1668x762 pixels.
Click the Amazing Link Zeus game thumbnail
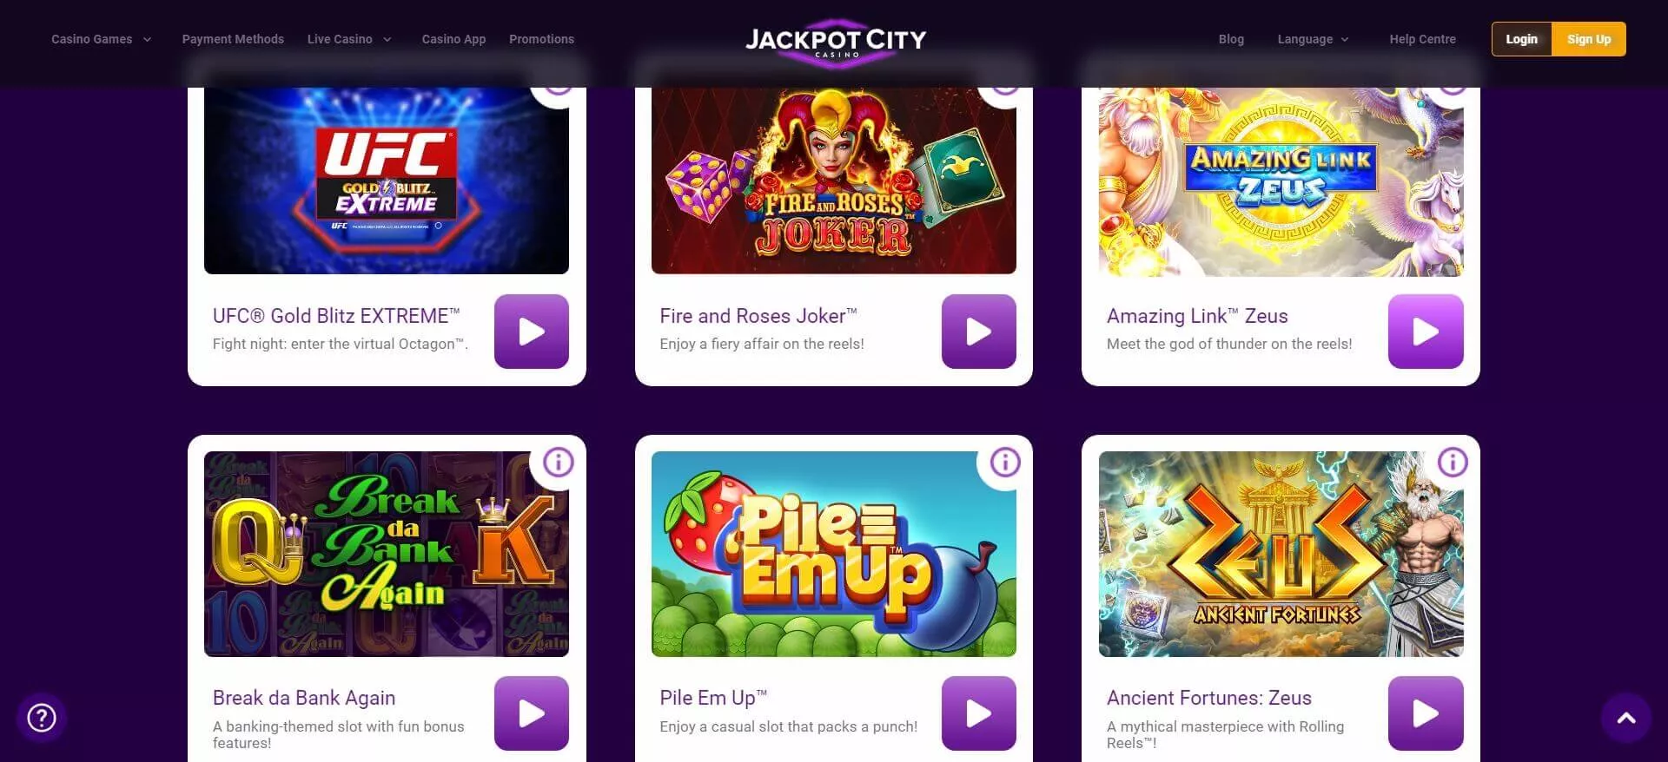1281,181
